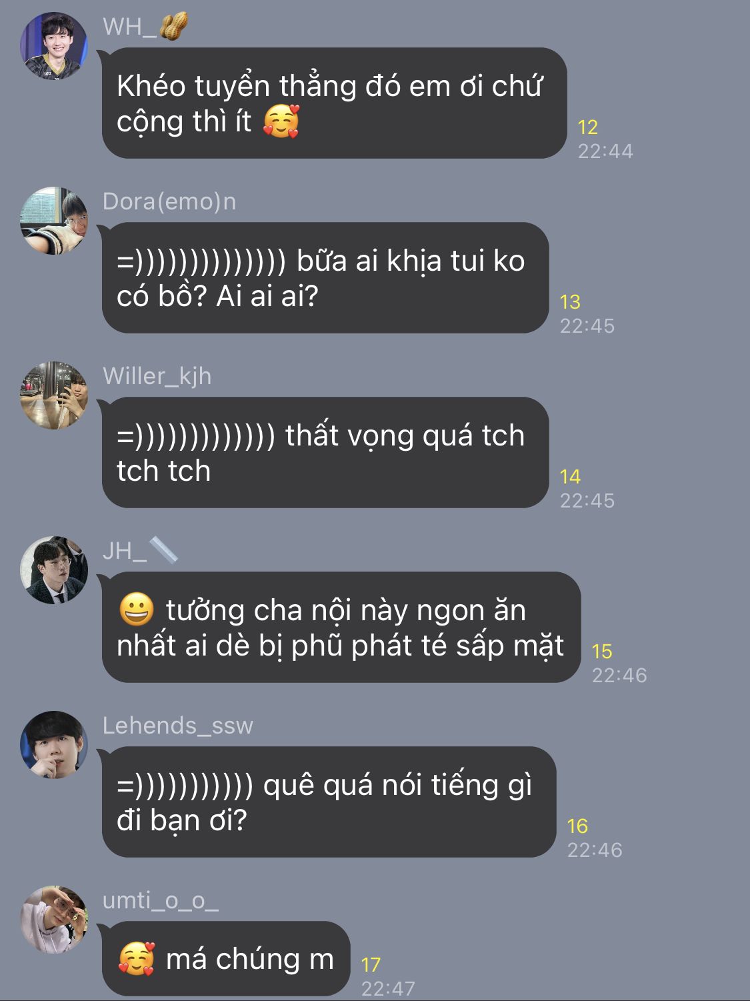Image resolution: width=750 pixels, height=1001 pixels.
Task: Tap umti_o_o_ profile picture
Action: tap(54, 920)
